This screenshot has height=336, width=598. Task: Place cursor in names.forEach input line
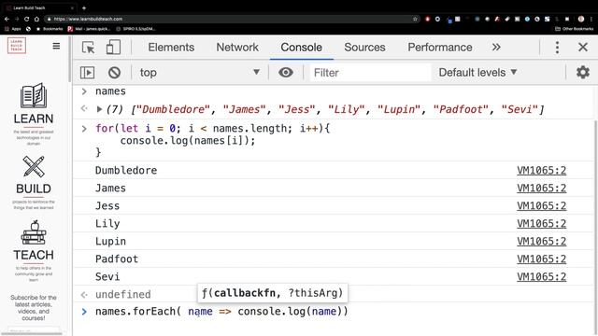(221, 312)
